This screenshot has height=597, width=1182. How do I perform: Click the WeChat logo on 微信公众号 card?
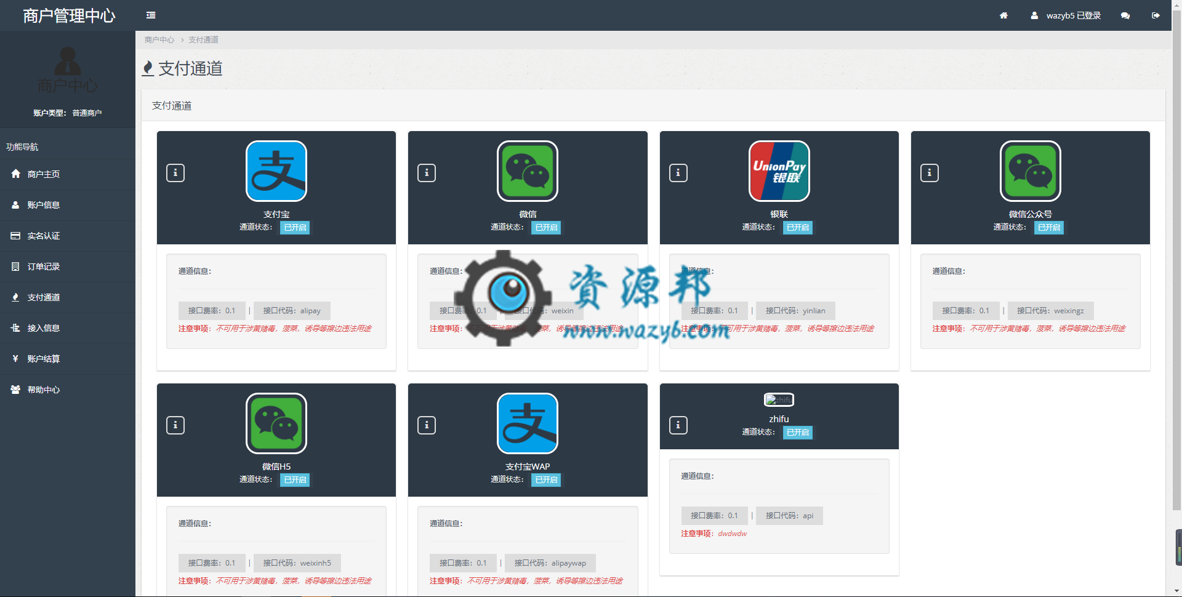1031,171
